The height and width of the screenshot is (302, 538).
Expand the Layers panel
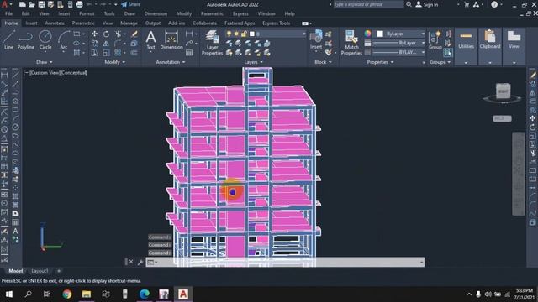tap(253, 62)
